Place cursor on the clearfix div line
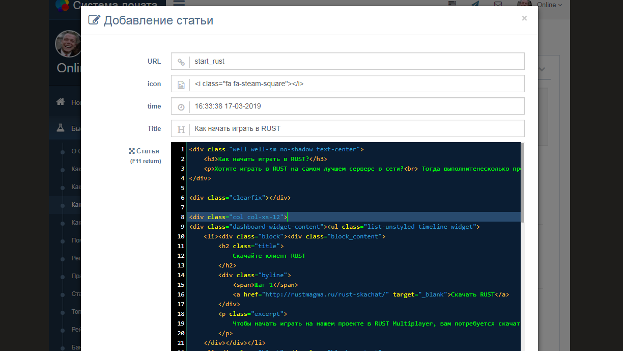Screen dimensions: 623x351 tap(239, 198)
